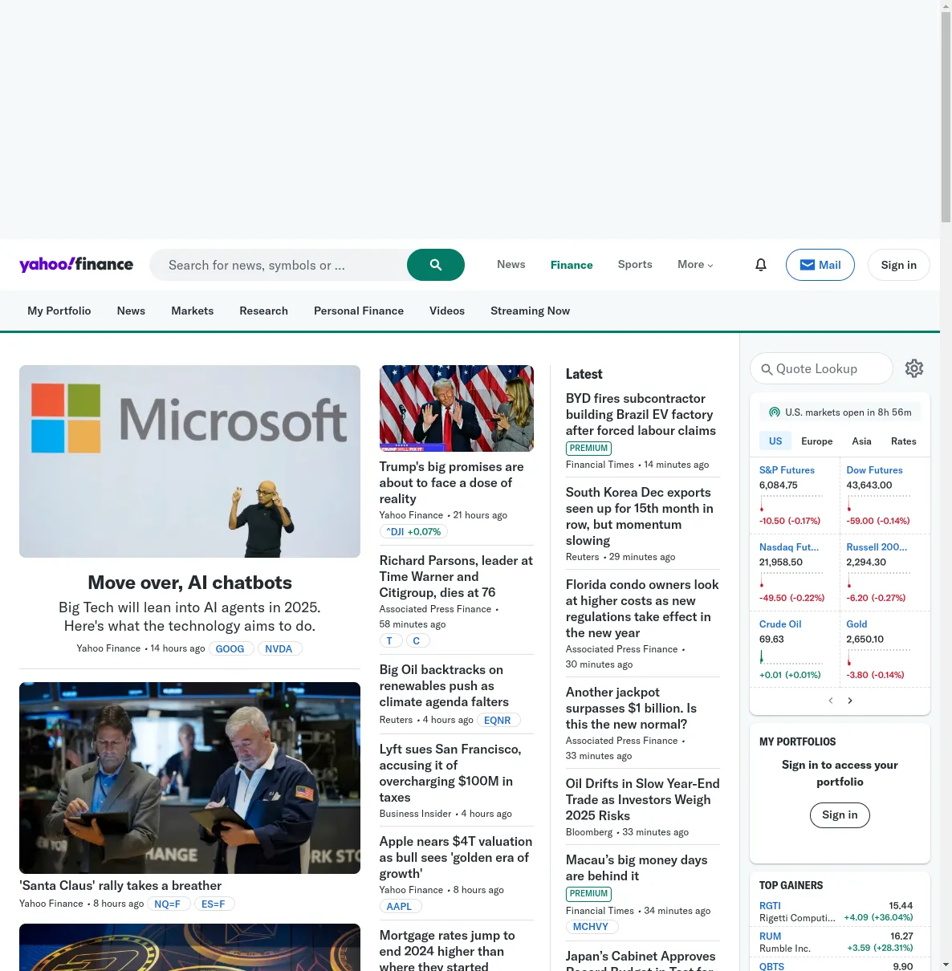Open the Videos menu
This screenshot has width=952, height=971.
[447, 311]
